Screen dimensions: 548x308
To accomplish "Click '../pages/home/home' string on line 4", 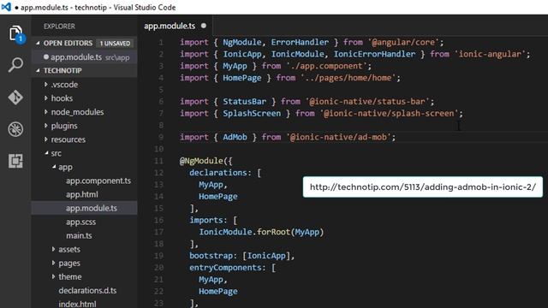I will coord(348,78).
